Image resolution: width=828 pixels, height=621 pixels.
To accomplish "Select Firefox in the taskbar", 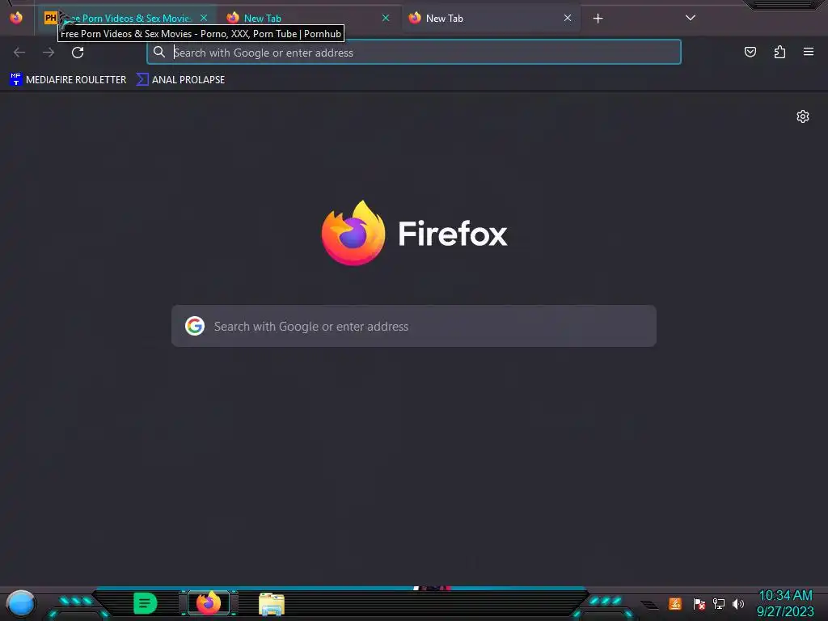I will coord(209,603).
